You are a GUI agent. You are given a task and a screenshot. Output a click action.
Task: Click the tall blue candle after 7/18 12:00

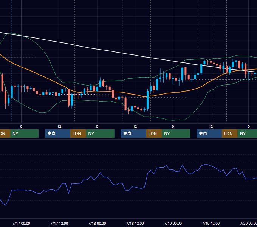[147, 100]
